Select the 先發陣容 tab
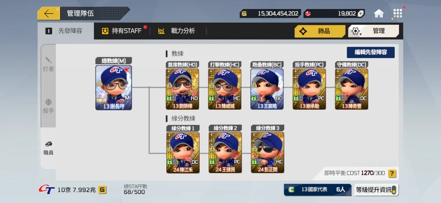Image resolution: width=441 pixels, height=203 pixels. click(65, 31)
